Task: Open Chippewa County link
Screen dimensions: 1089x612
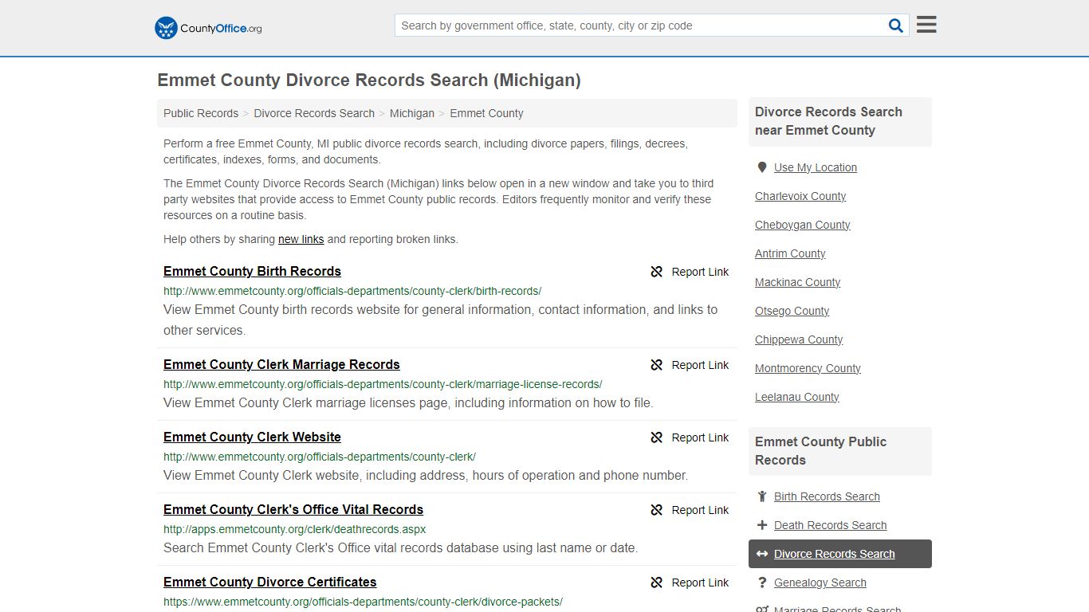Action: [799, 339]
